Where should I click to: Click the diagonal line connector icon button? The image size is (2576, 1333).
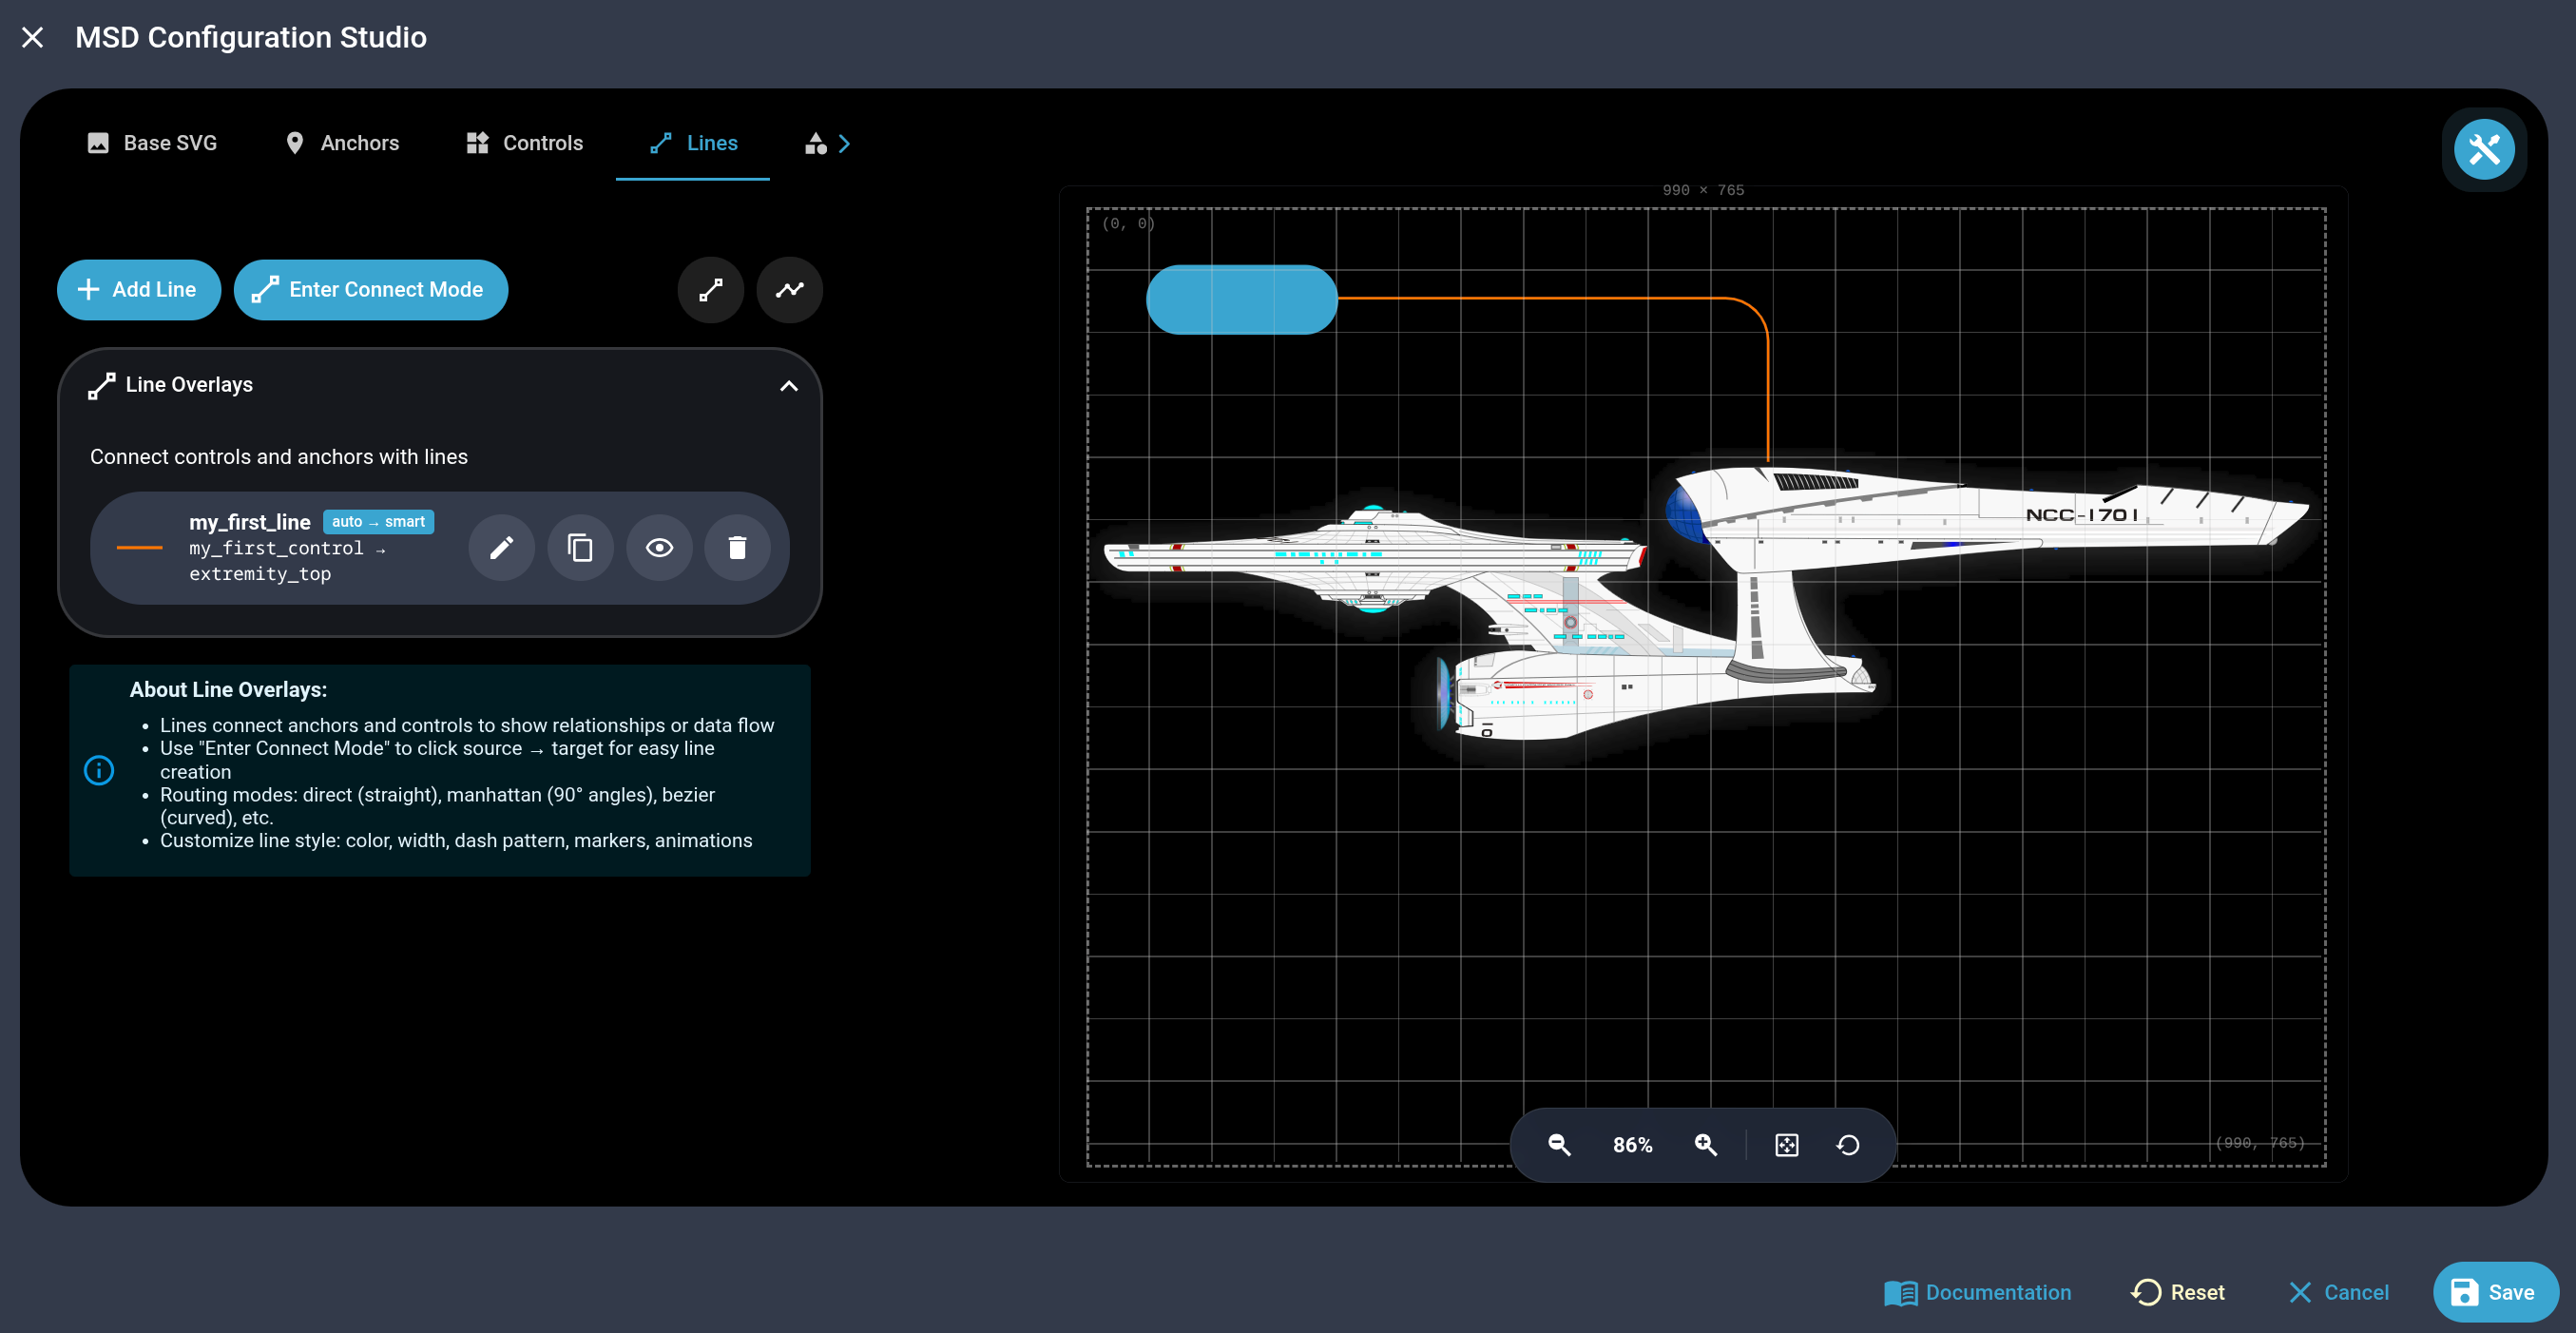tap(711, 290)
